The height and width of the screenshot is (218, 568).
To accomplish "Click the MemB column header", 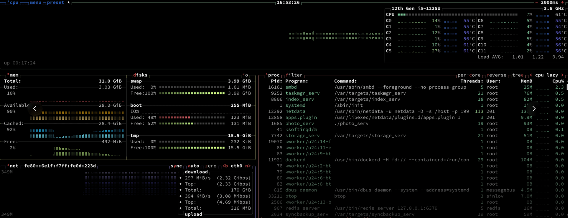I will coord(527,81).
